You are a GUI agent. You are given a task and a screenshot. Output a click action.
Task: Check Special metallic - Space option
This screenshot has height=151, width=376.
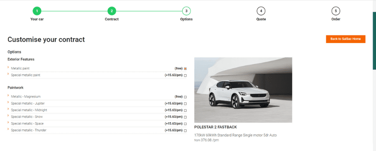point(185,124)
